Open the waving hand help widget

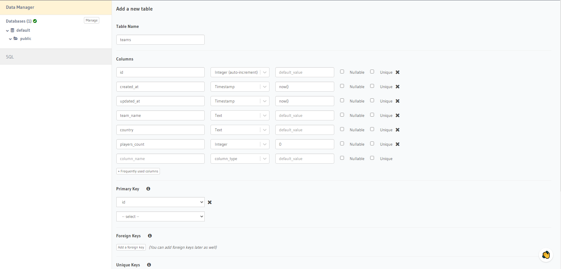click(546, 255)
